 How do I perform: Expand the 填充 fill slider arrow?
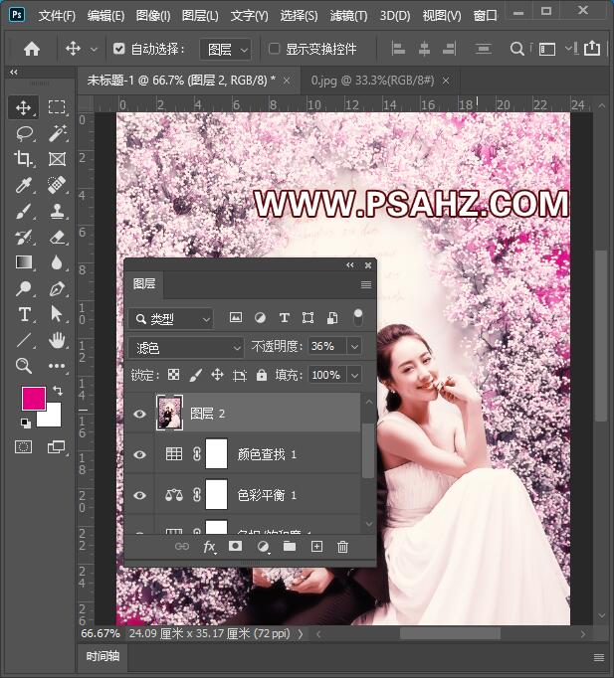tap(354, 375)
